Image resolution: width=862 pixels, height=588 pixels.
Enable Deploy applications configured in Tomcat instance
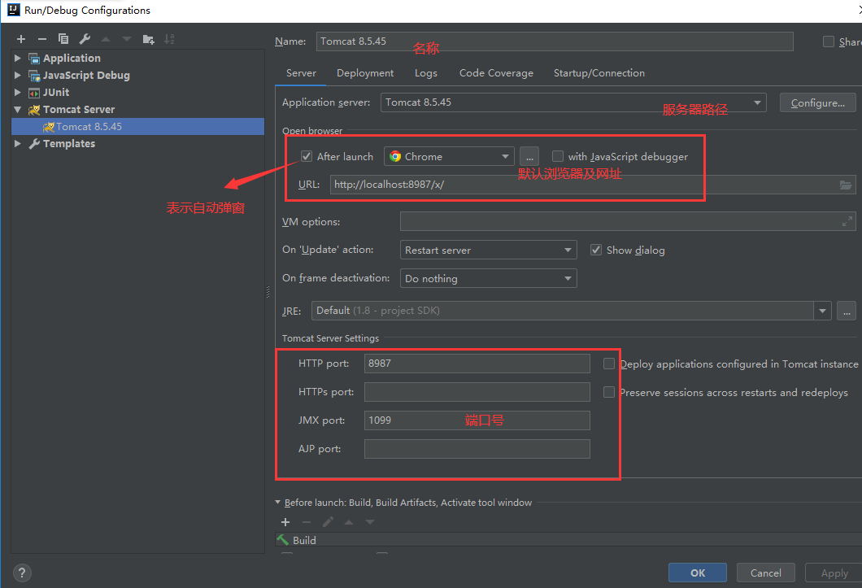point(608,364)
